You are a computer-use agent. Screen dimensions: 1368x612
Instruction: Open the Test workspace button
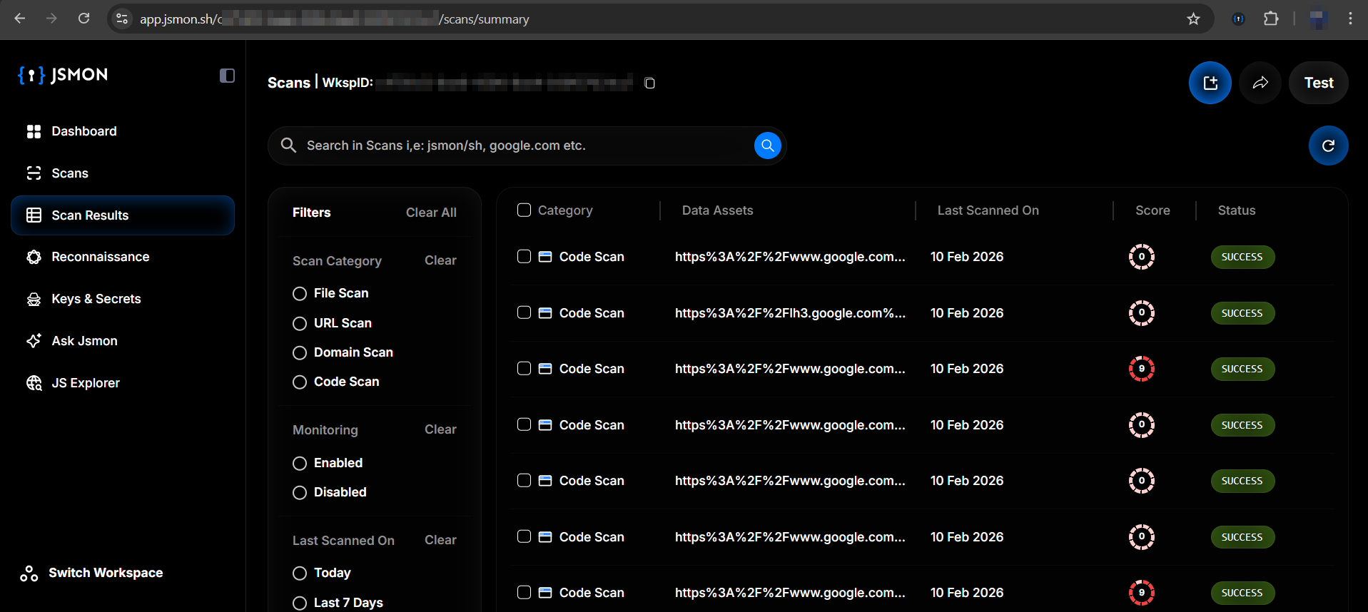(1318, 83)
